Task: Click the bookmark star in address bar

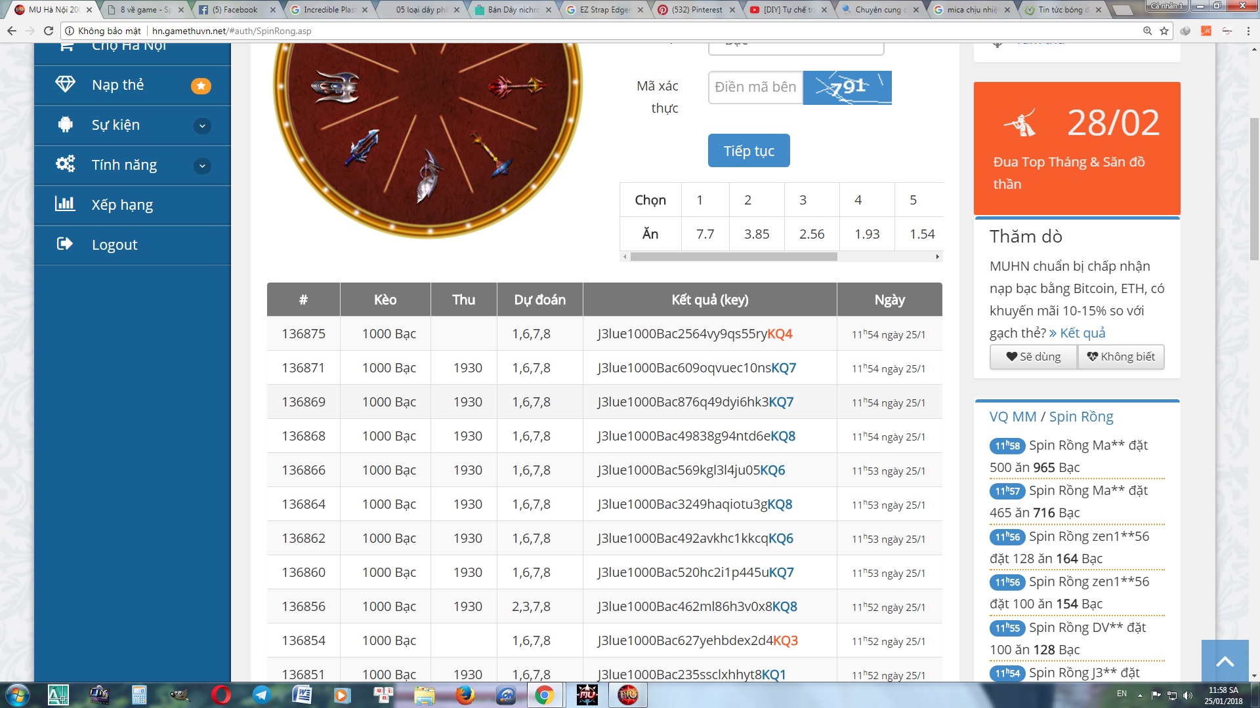Action: point(1164,31)
